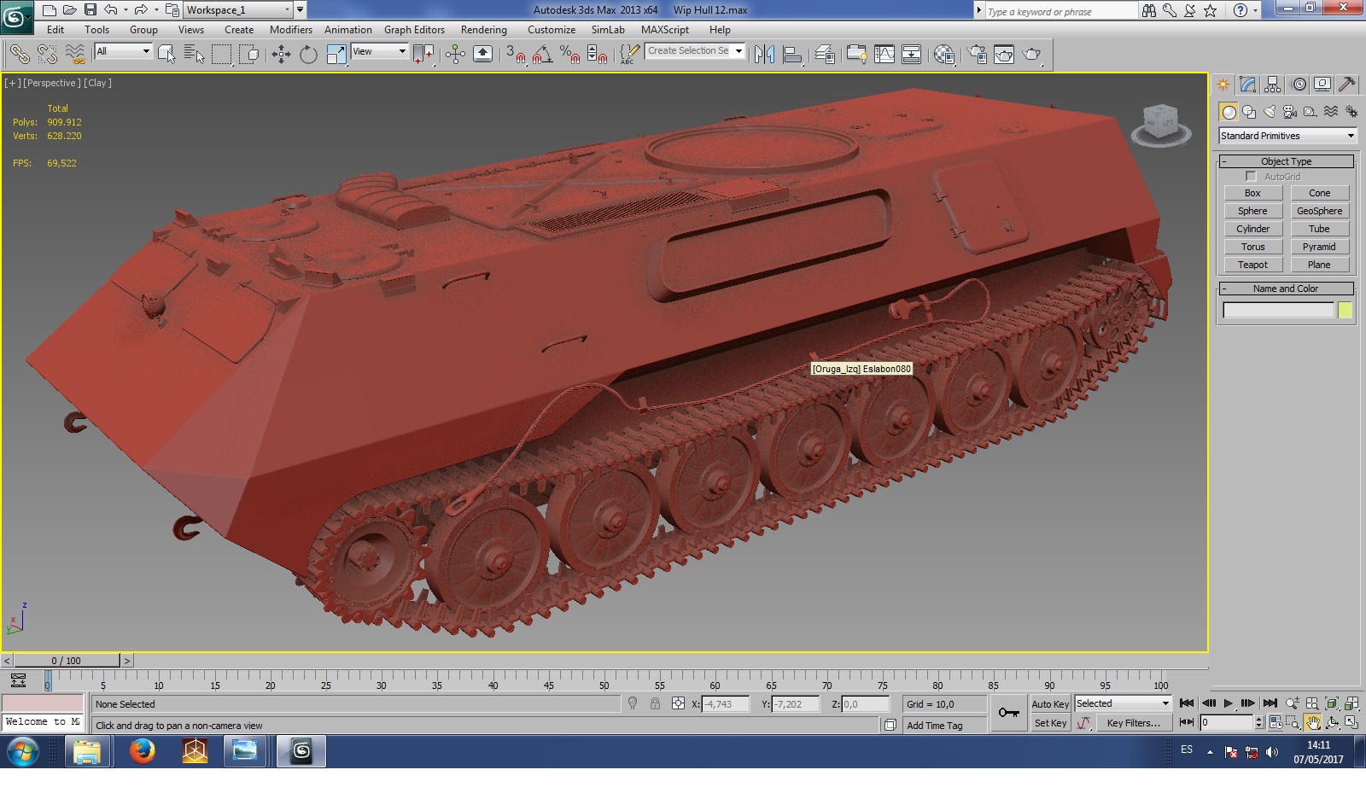The image size is (1366, 799).
Task: Activate Bind to Space Warp tool
Action: tap(75, 55)
